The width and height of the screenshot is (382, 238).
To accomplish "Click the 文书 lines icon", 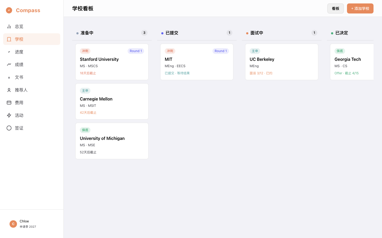I will (9, 77).
